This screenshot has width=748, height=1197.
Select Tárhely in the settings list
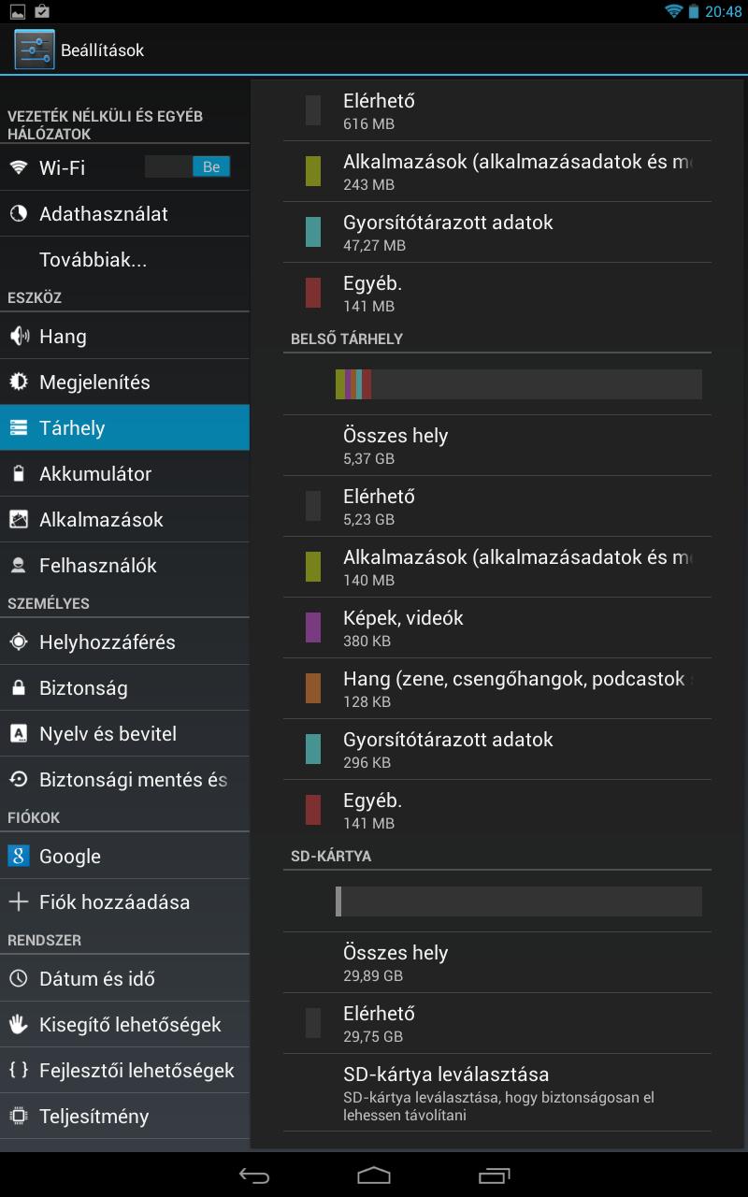(x=124, y=427)
